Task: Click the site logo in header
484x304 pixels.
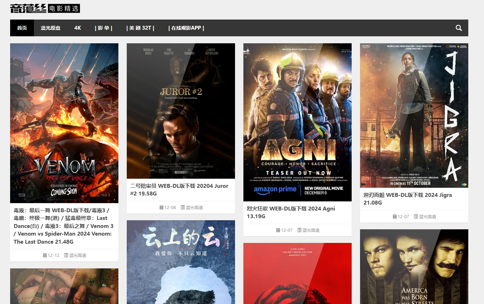Action: pyautogui.click(x=45, y=8)
